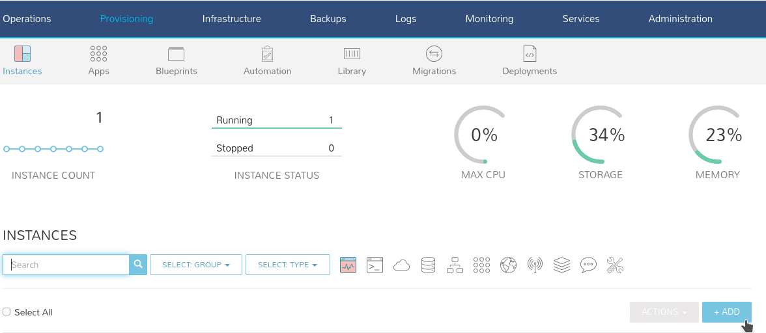Screen dimensions: 766x333
Task: Select the stacked layers filter icon
Action: tap(561, 265)
